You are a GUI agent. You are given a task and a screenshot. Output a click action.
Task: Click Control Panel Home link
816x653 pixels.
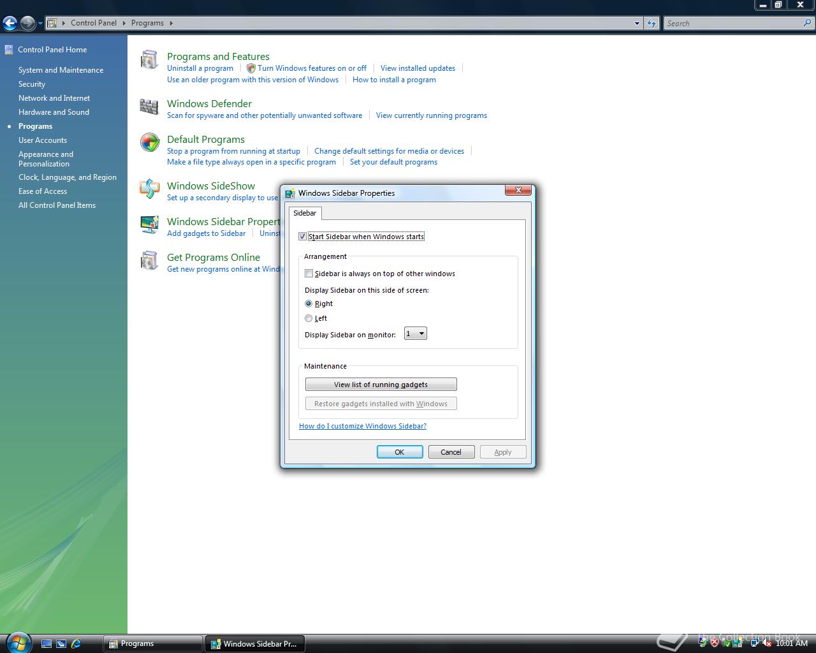point(52,50)
